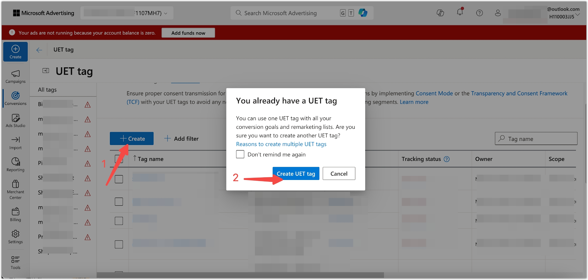The height and width of the screenshot is (280, 588).
Task: Expand the outlook.com user account menu
Action: point(578,15)
